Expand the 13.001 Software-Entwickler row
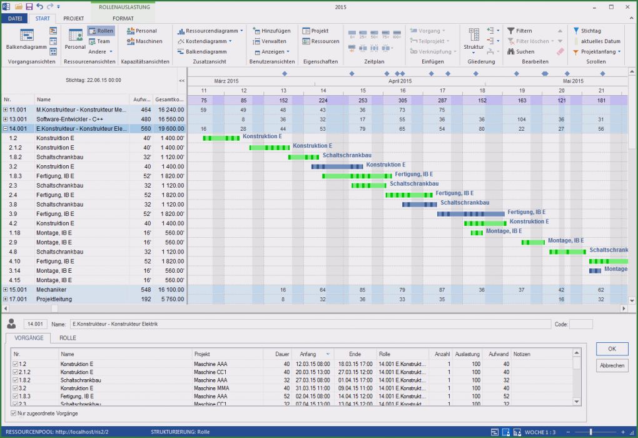 6,119
